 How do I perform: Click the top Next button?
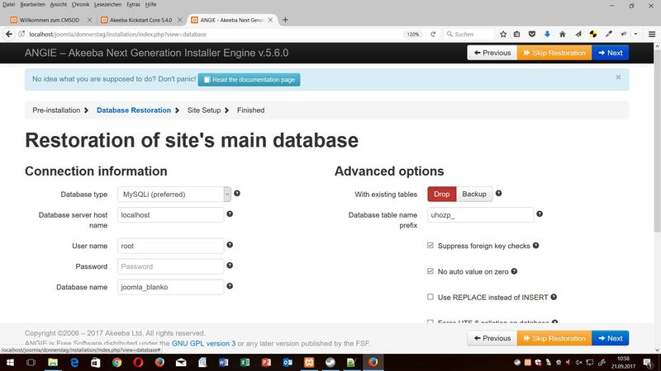610,53
